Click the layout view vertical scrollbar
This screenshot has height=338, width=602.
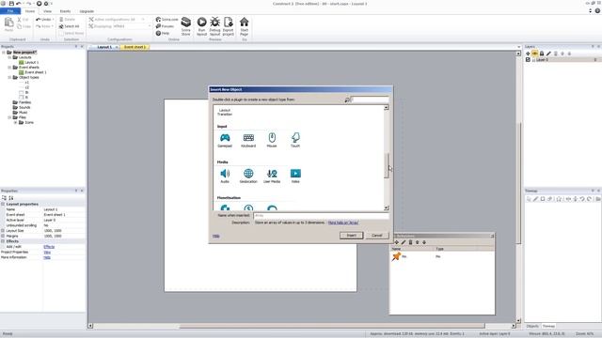point(518,182)
